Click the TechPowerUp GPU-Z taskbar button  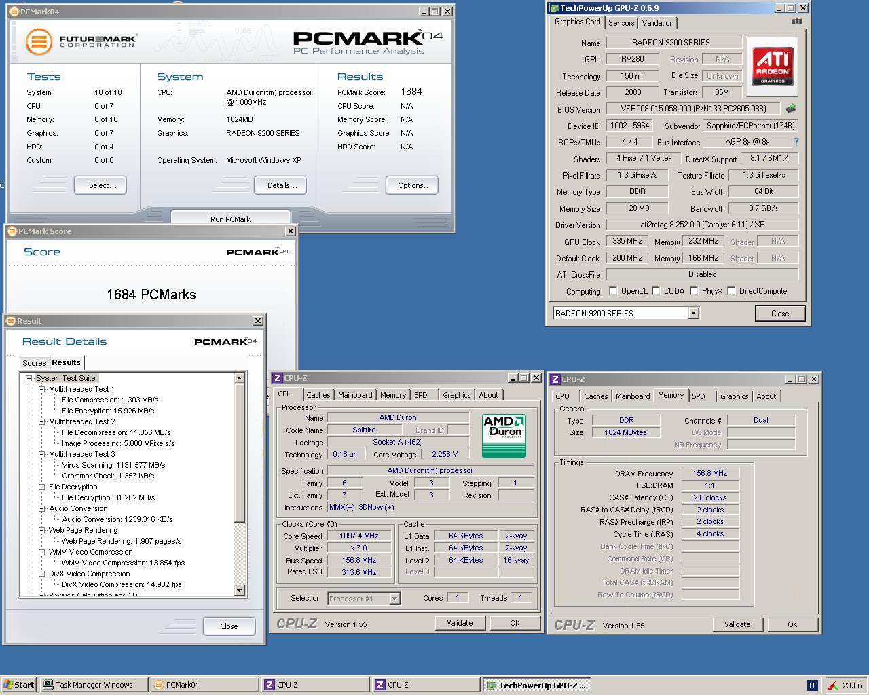click(536, 685)
